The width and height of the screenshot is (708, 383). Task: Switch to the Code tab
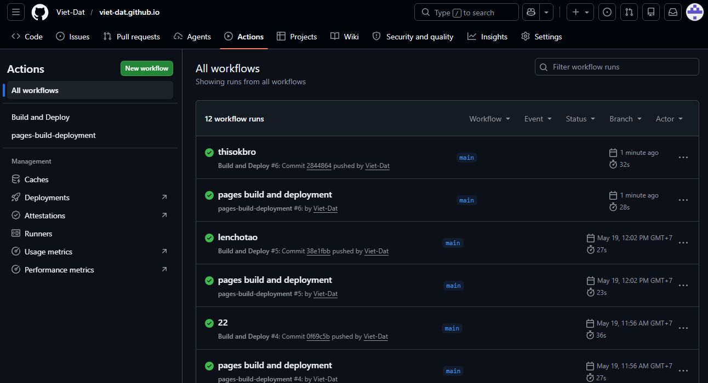point(27,37)
